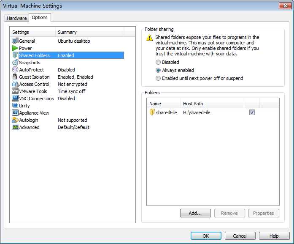Image resolution: width=294 pixels, height=244 pixels.
Task: Click the Name column header in Folders
Action: coord(164,104)
